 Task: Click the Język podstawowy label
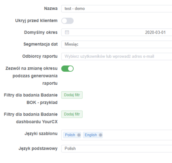tap(38, 148)
